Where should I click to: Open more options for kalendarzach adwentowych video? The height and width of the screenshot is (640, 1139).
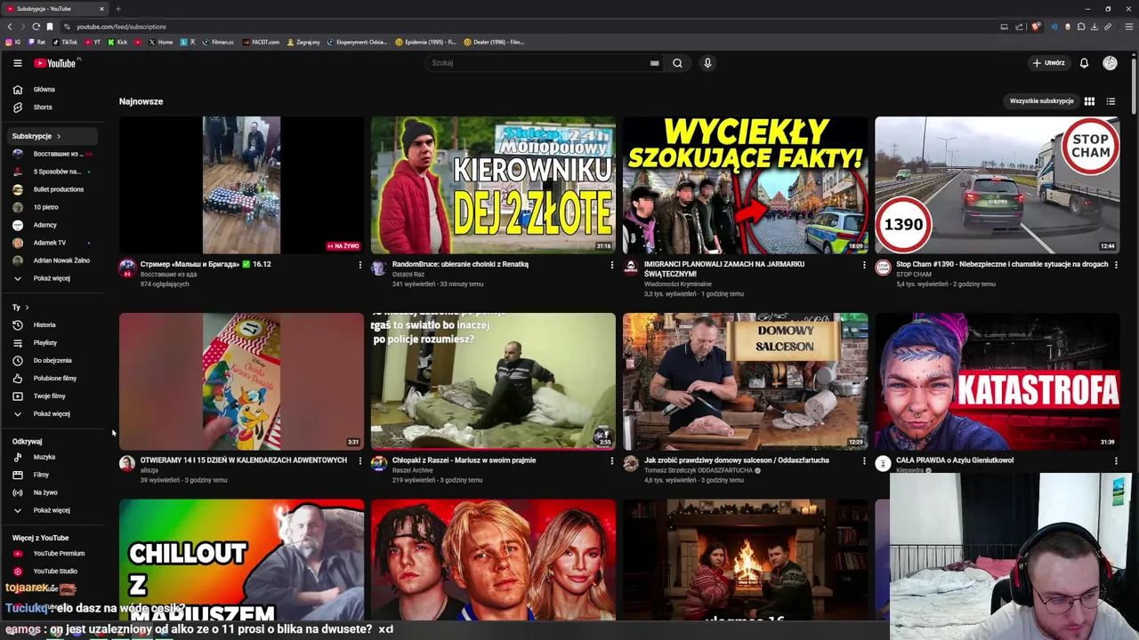[359, 460]
